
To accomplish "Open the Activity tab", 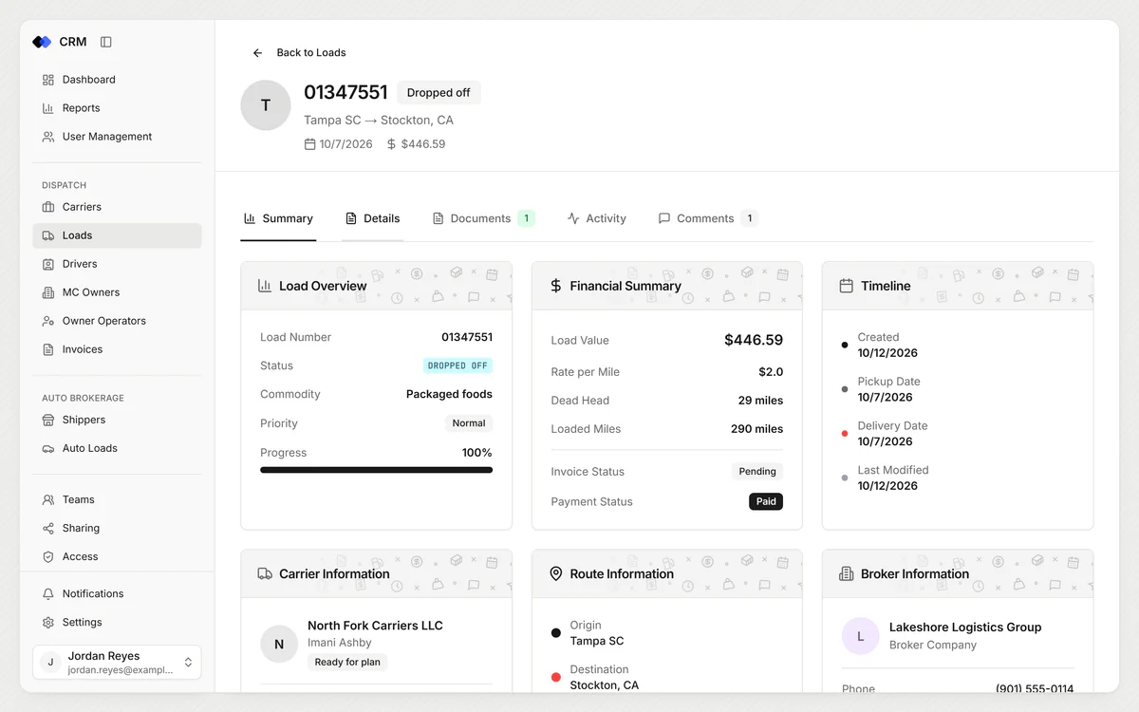I will (597, 218).
